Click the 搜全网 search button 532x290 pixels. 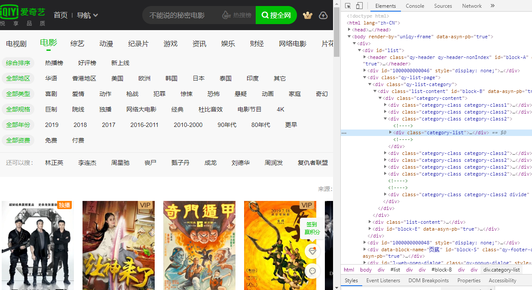point(276,15)
